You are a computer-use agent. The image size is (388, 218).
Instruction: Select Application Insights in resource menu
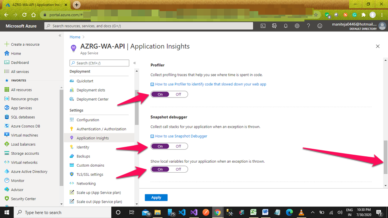coord(99,138)
